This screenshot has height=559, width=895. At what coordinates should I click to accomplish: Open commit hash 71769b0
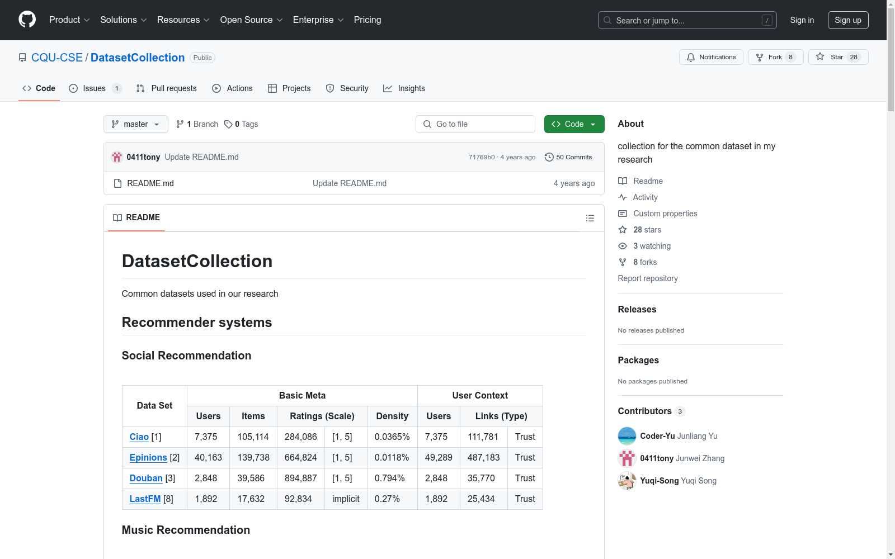tap(482, 157)
